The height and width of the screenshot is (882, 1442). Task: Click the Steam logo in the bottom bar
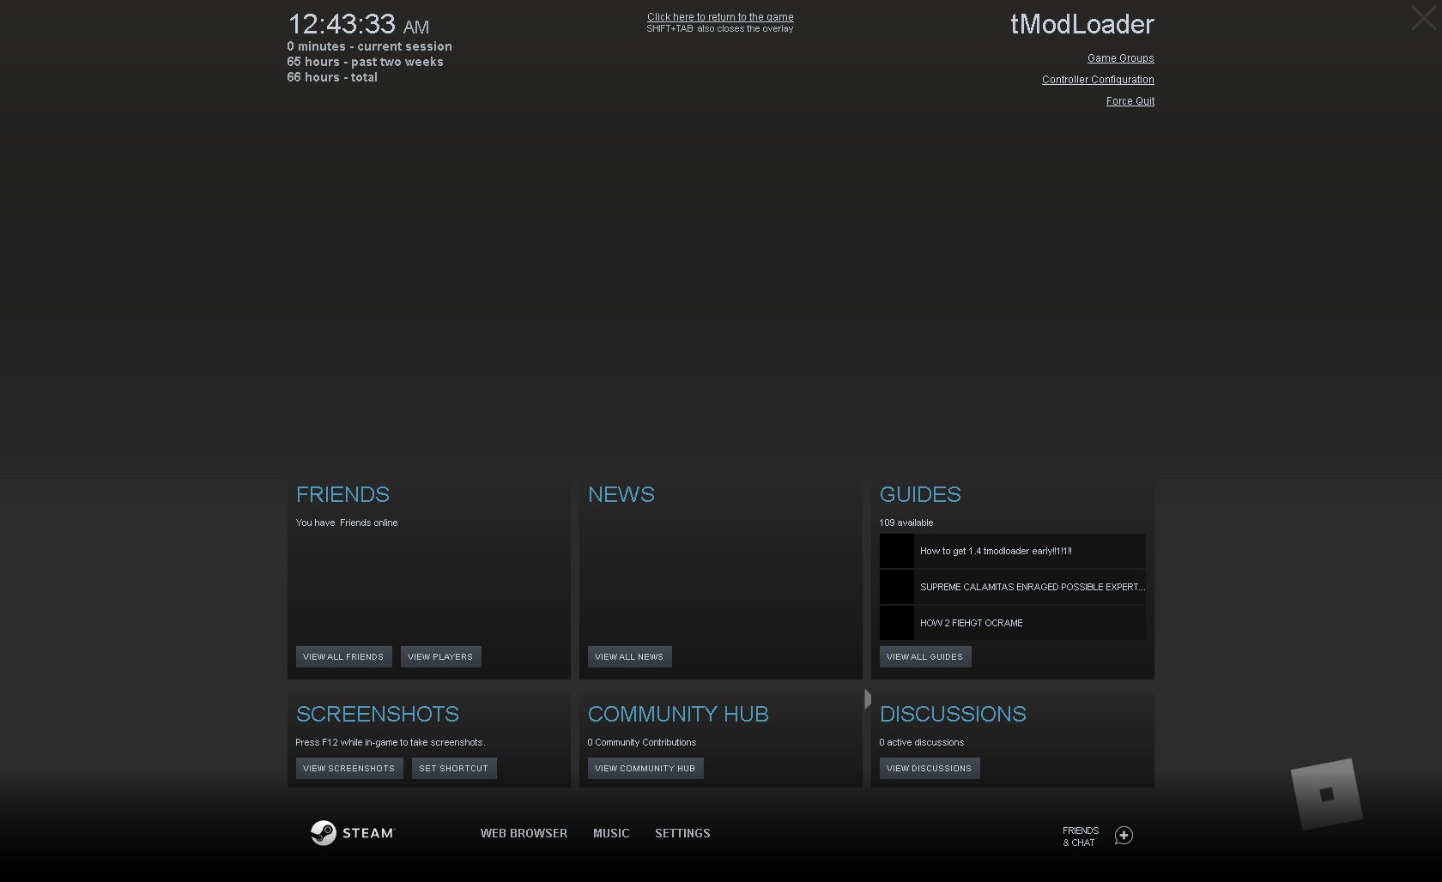(352, 833)
